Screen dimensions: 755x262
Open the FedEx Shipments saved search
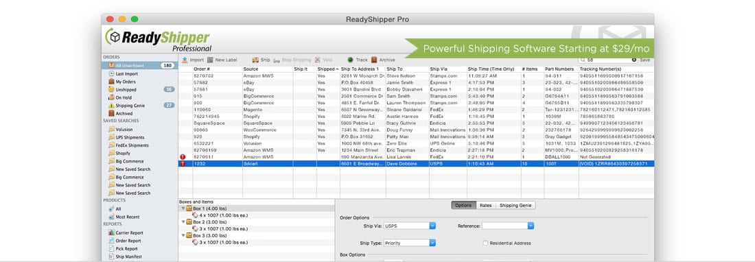pos(132,145)
